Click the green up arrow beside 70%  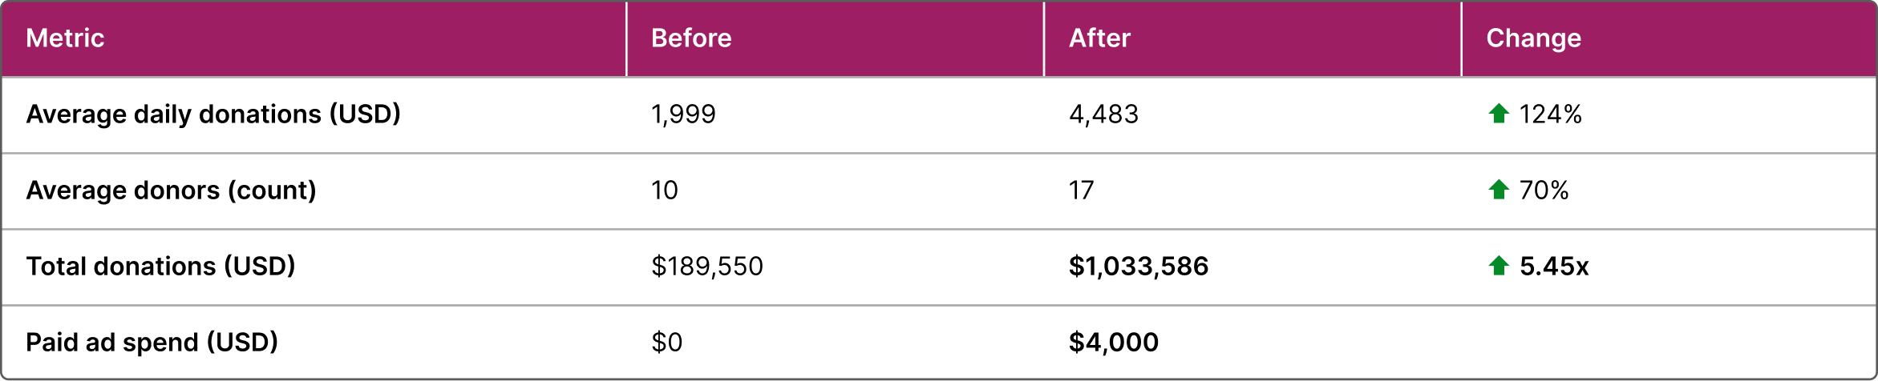tap(1498, 190)
